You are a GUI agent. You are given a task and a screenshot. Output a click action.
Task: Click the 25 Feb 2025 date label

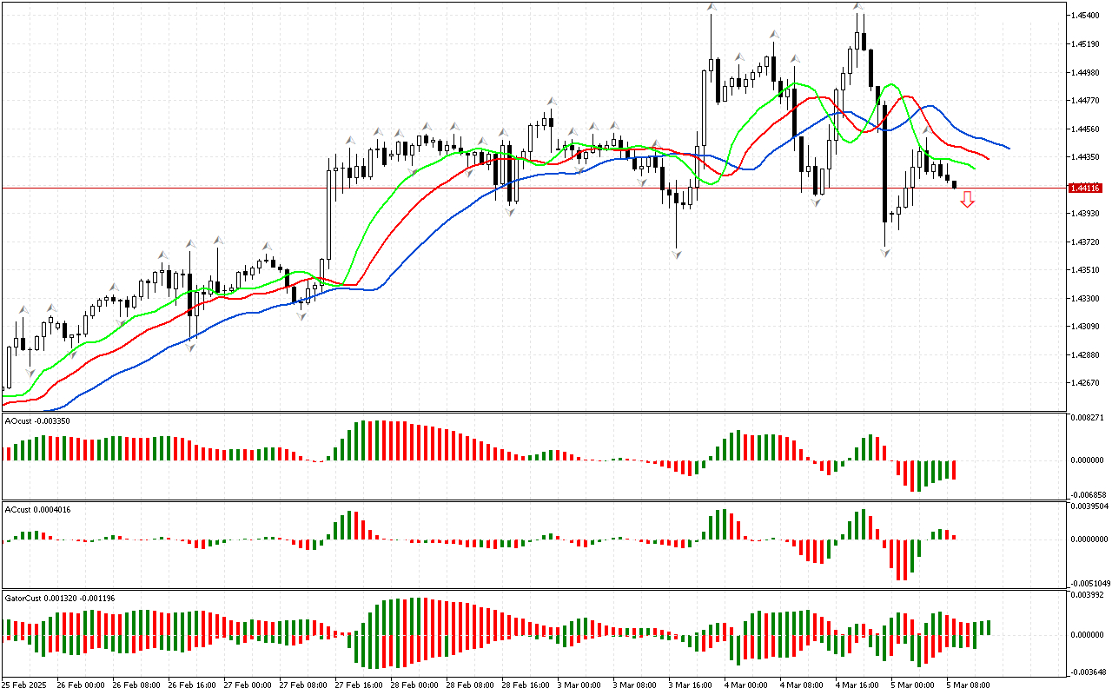click(x=24, y=685)
